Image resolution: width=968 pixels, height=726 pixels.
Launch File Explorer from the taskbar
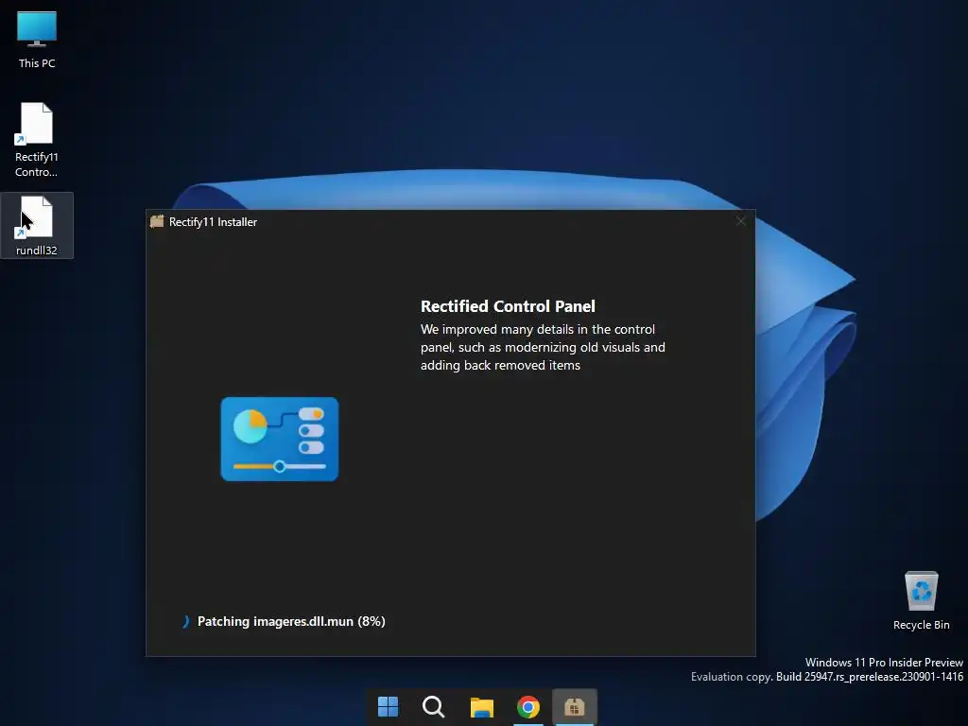tap(481, 706)
